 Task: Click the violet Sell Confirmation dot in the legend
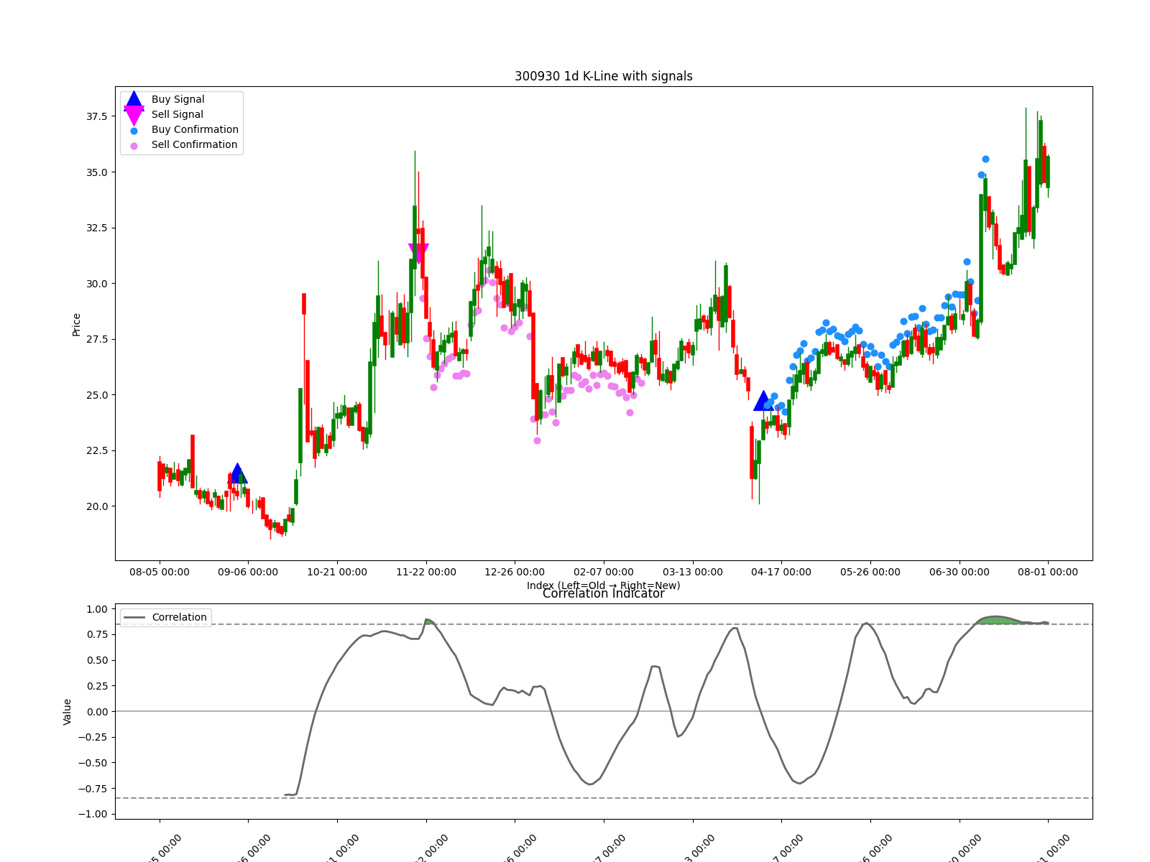(x=134, y=146)
